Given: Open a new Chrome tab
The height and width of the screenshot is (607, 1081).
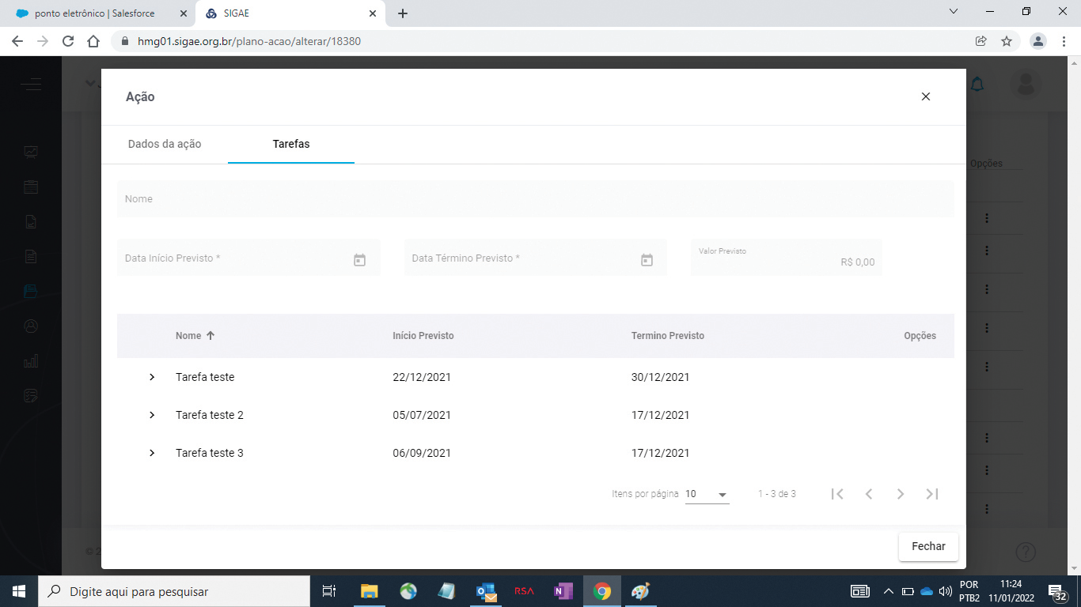Looking at the screenshot, I should pyautogui.click(x=403, y=13).
